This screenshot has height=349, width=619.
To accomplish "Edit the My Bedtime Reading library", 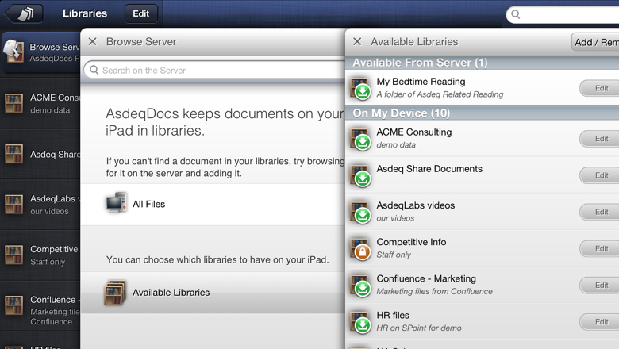I will (x=601, y=88).
